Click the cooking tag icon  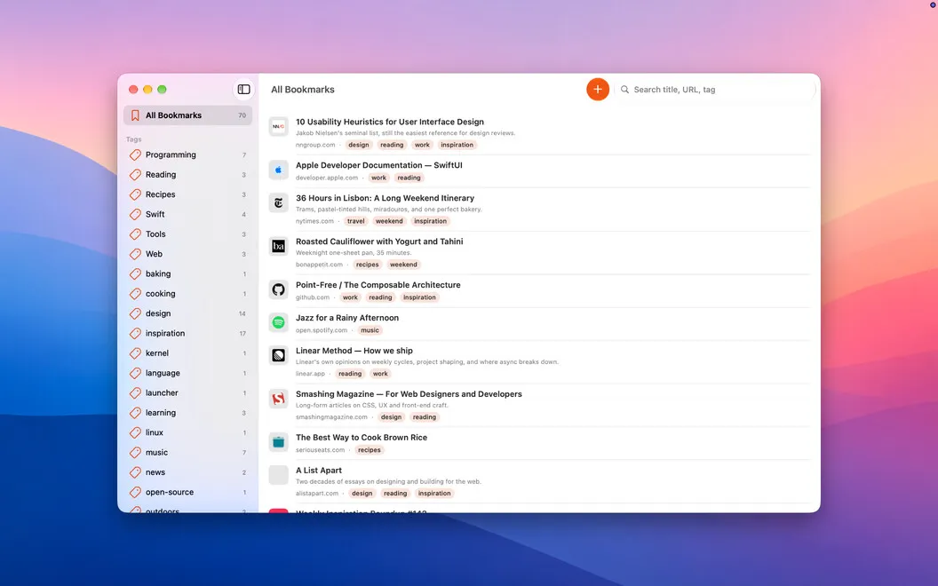[x=135, y=294]
